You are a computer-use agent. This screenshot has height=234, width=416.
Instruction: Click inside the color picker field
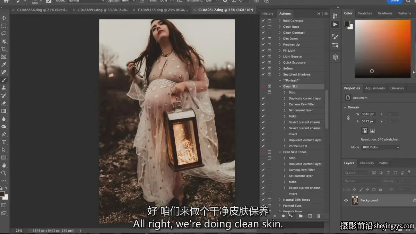[382, 49]
